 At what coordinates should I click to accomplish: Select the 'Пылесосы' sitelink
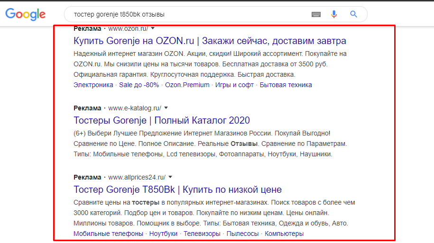[x=242, y=234]
